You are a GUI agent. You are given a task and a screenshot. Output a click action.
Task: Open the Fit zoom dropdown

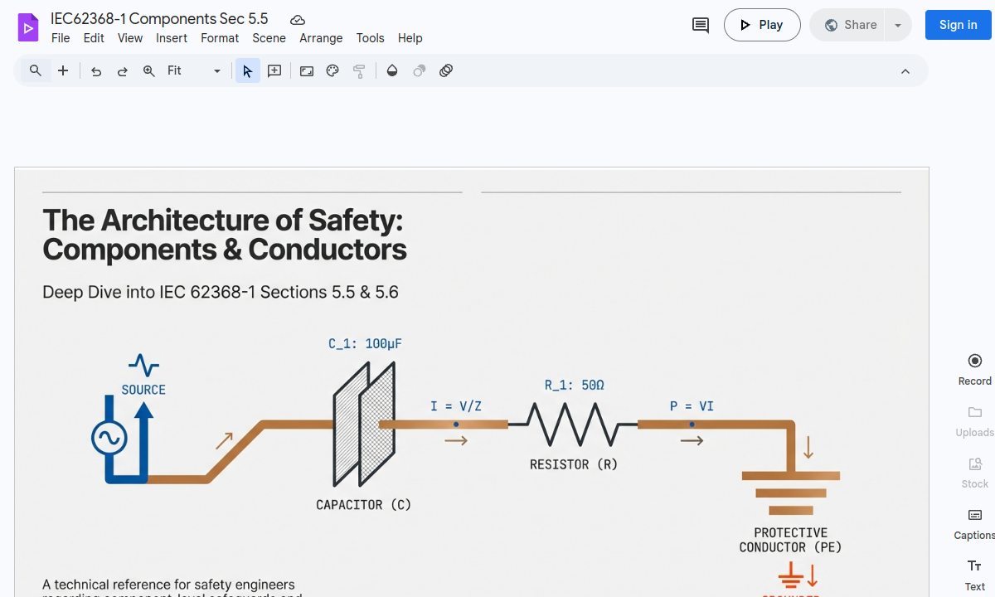(x=216, y=70)
